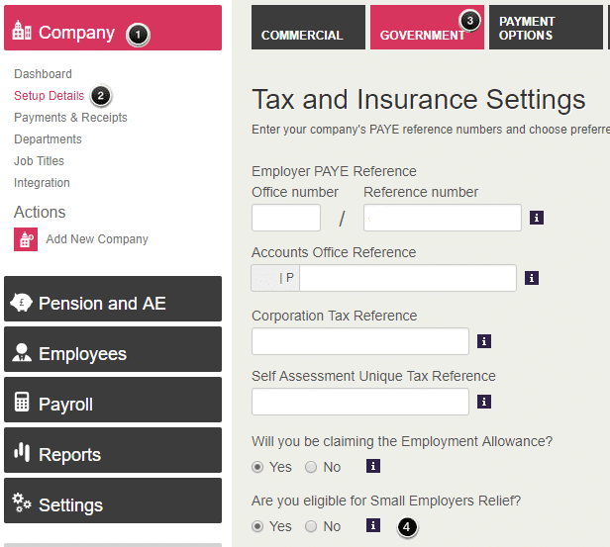This screenshot has height=547, width=610.
Task: Expand the Payroll sidebar section
Action: point(113,404)
